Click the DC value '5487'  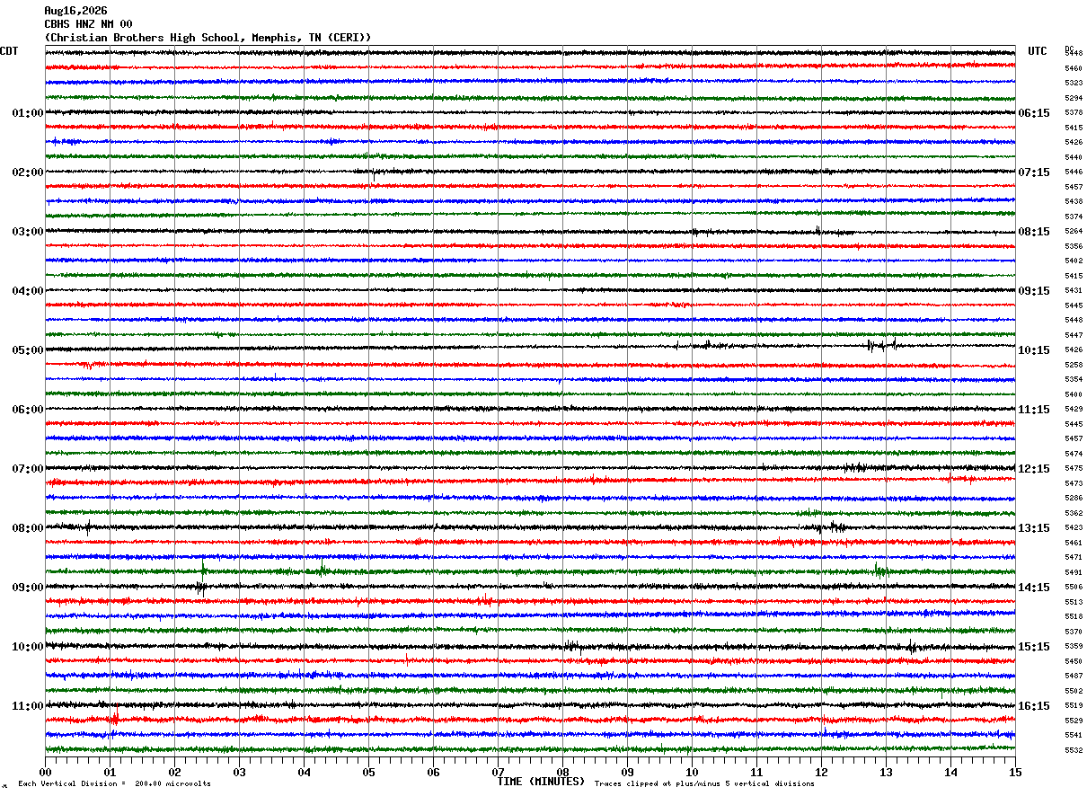click(1074, 677)
